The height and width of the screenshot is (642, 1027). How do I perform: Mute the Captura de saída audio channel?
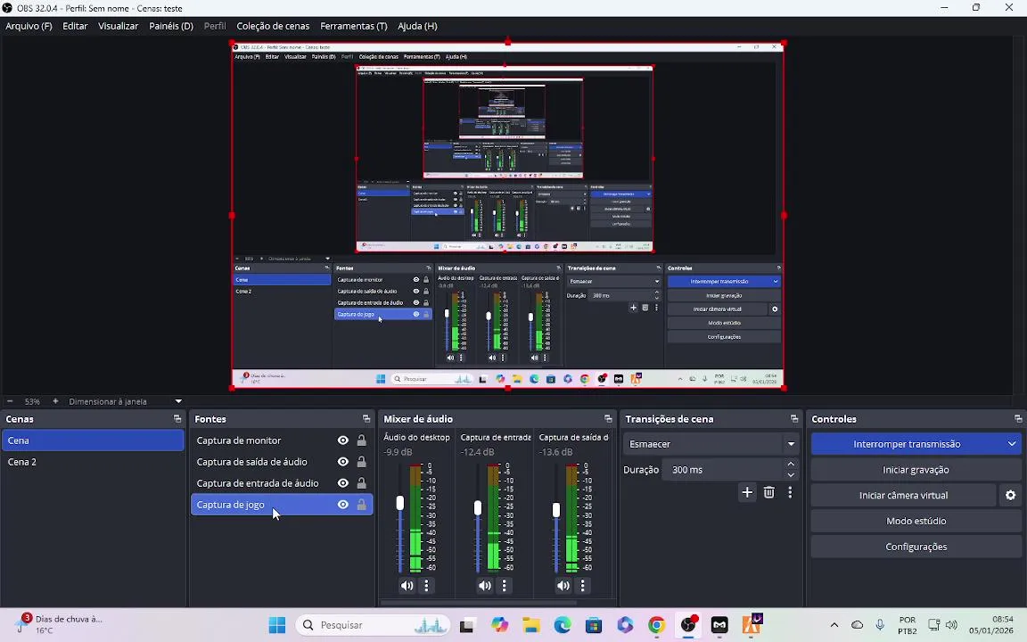[563, 586]
